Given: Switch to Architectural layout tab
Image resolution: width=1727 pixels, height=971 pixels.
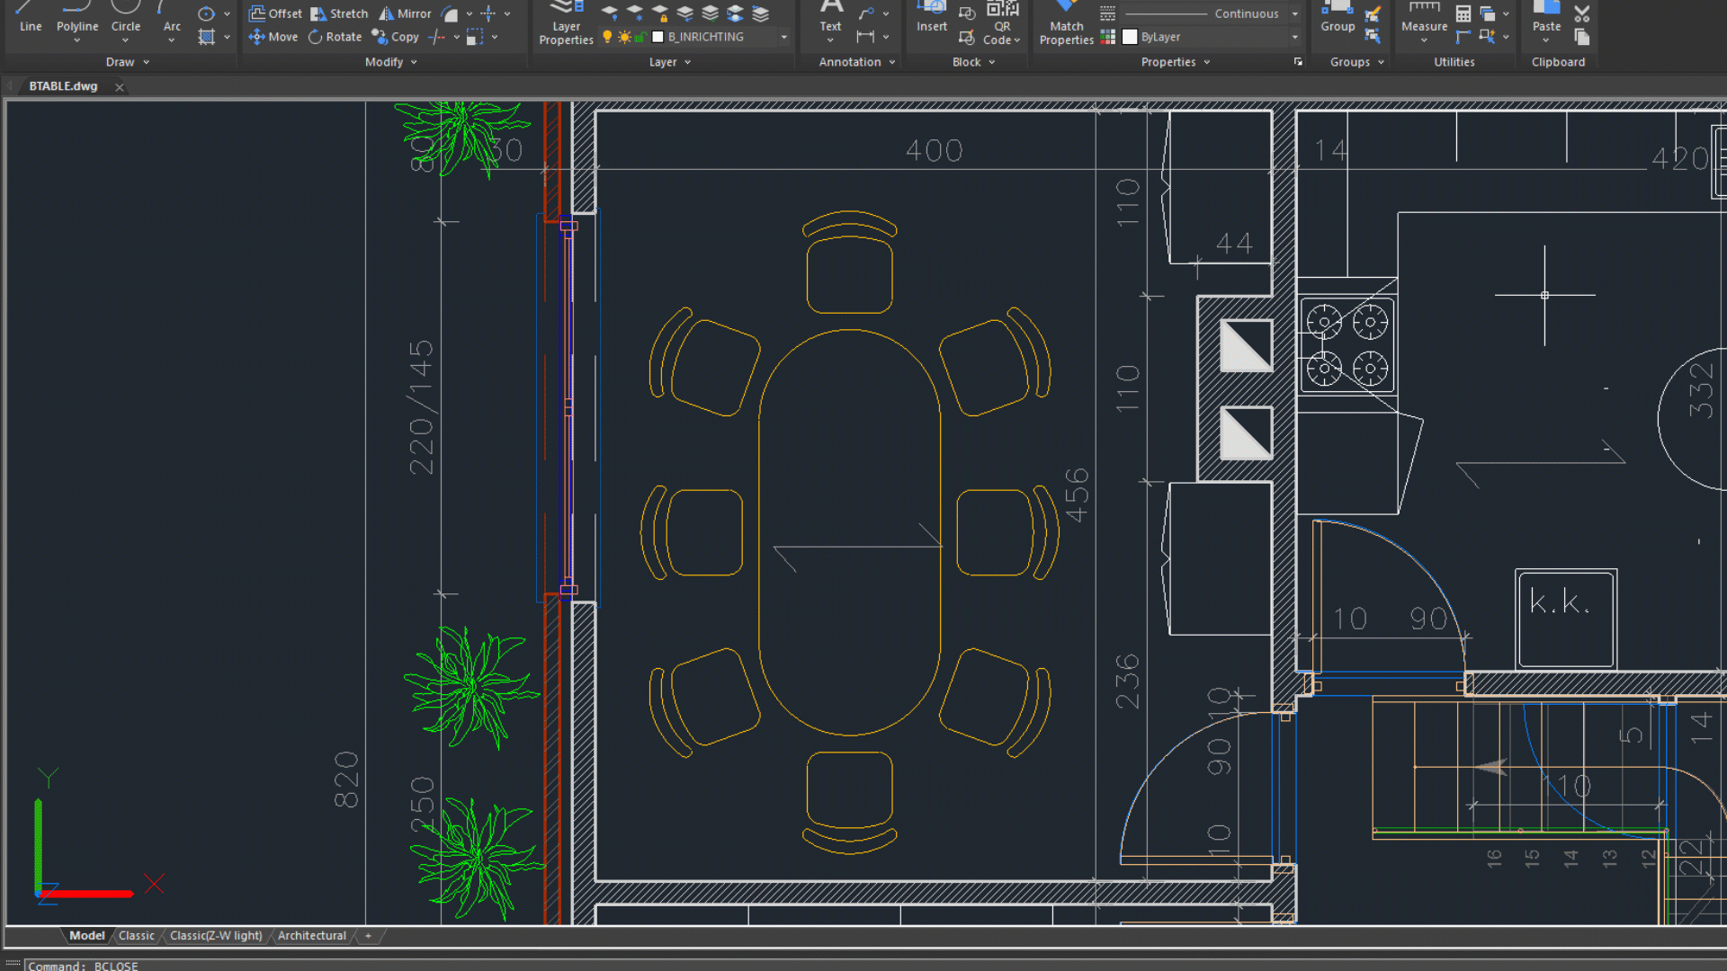Looking at the screenshot, I should pos(311,936).
